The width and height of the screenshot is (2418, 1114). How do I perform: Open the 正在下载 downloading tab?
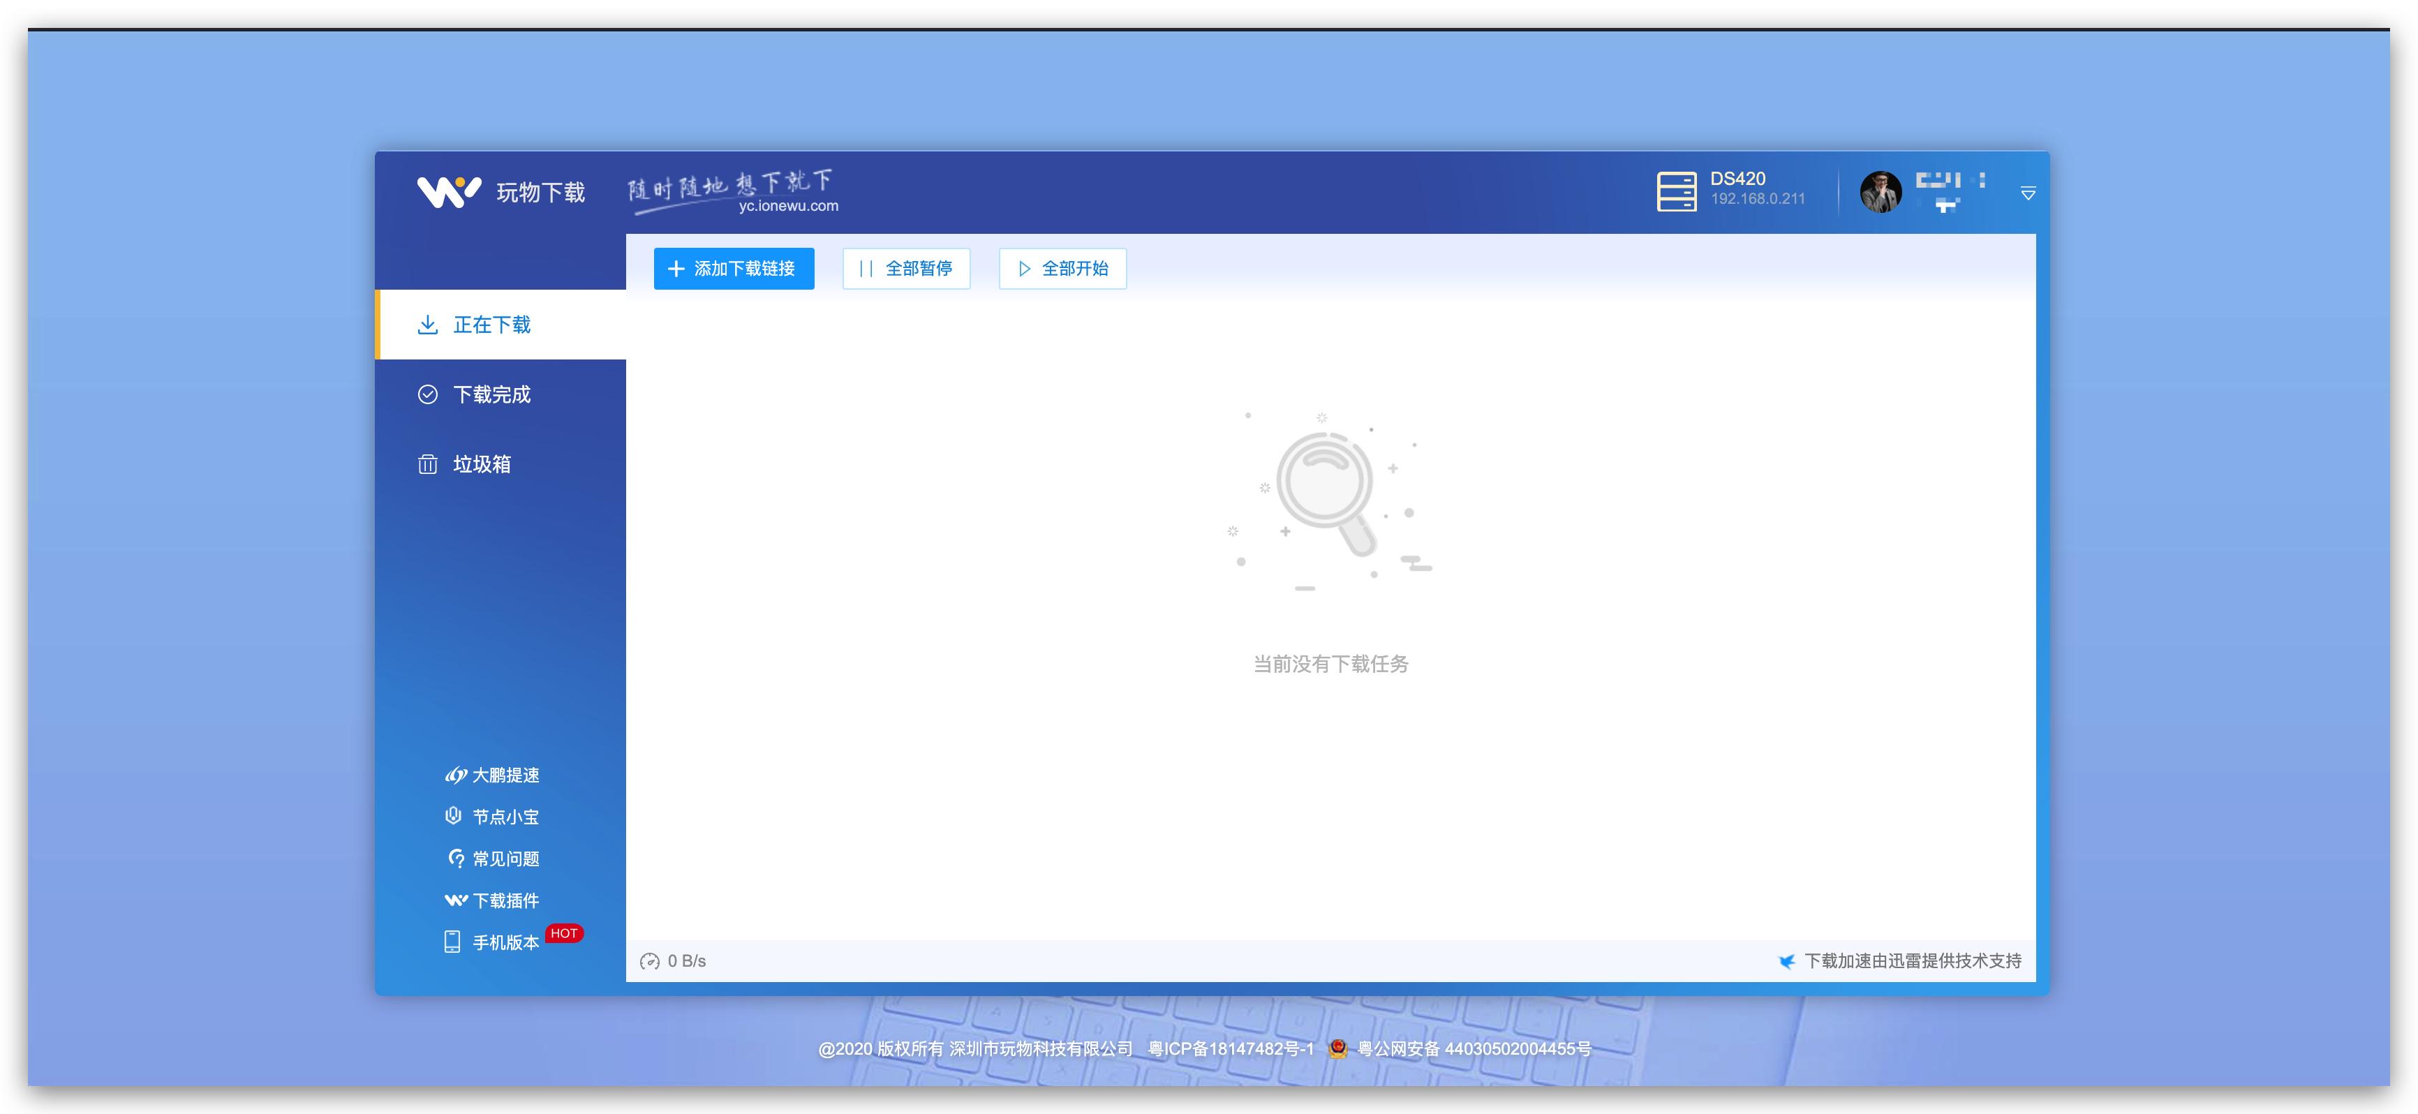coord(492,325)
